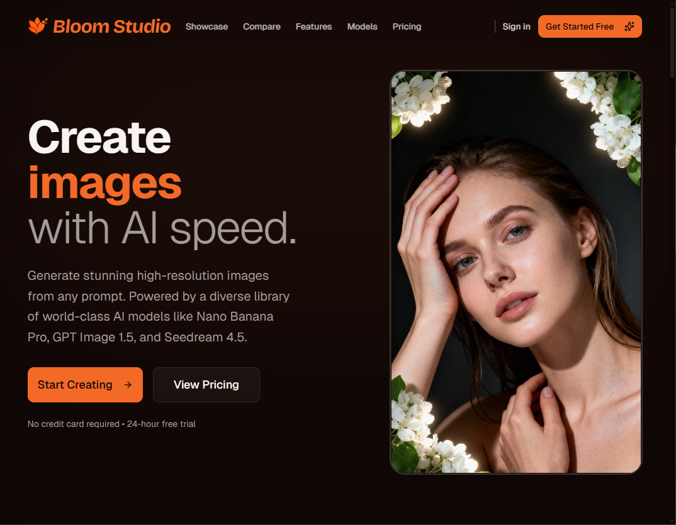This screenshot has width=676, height=525.
Task: Navigate to the Features section
Action: (313, 26)
